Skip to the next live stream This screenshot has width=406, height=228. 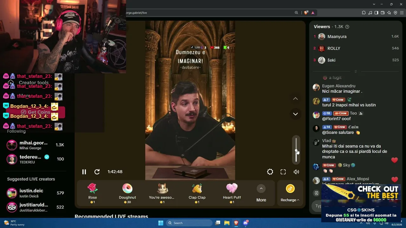point(295,114)
